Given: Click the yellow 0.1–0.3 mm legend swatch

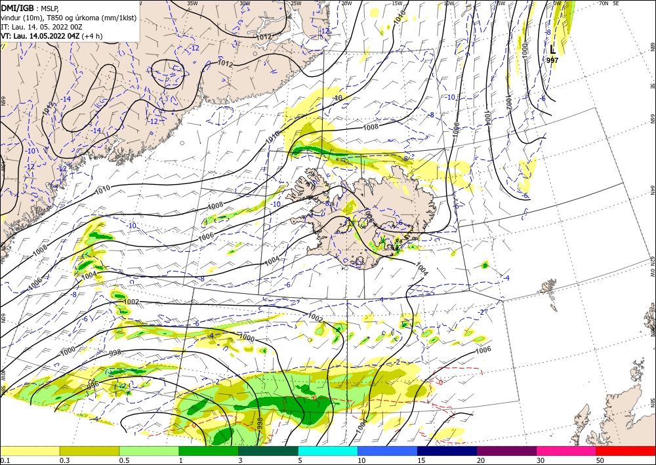Looking at the screenshot, I should tap(30, 451).
